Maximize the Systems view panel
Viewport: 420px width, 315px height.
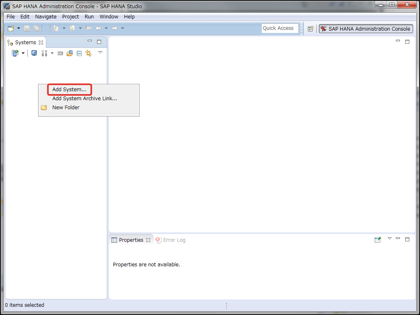(x=99, y=42)
